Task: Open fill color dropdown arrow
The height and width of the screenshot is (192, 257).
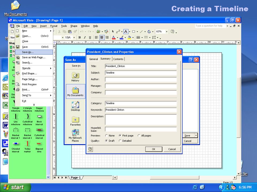Action: coord(133,38)
